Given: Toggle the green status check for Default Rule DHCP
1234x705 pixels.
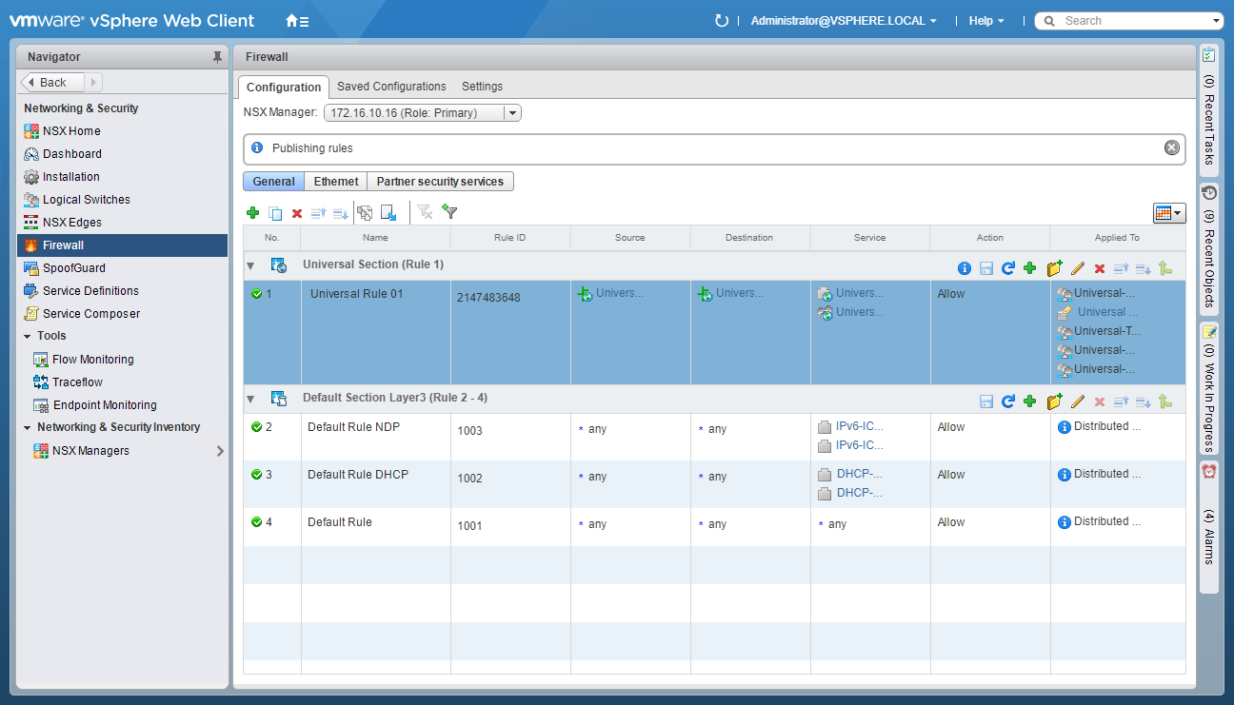Looking at the screenshot, I should click(256, 475).
